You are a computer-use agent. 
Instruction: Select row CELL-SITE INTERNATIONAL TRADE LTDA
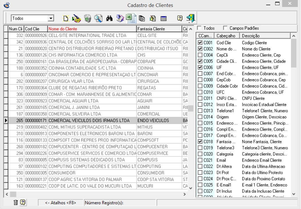95,35
